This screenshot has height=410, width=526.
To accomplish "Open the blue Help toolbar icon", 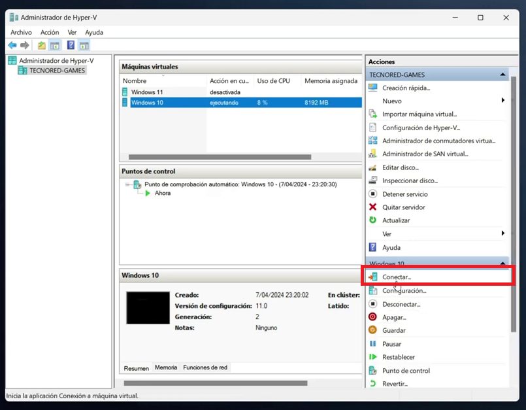I will pyautogui.click(x=71, y=45).
